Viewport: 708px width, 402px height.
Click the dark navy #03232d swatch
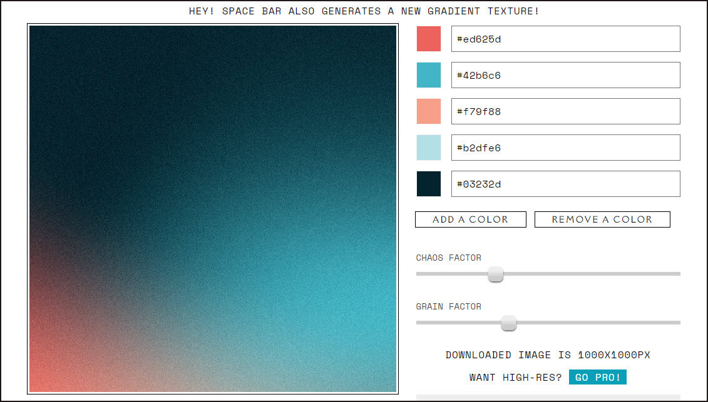coord(429,184)
